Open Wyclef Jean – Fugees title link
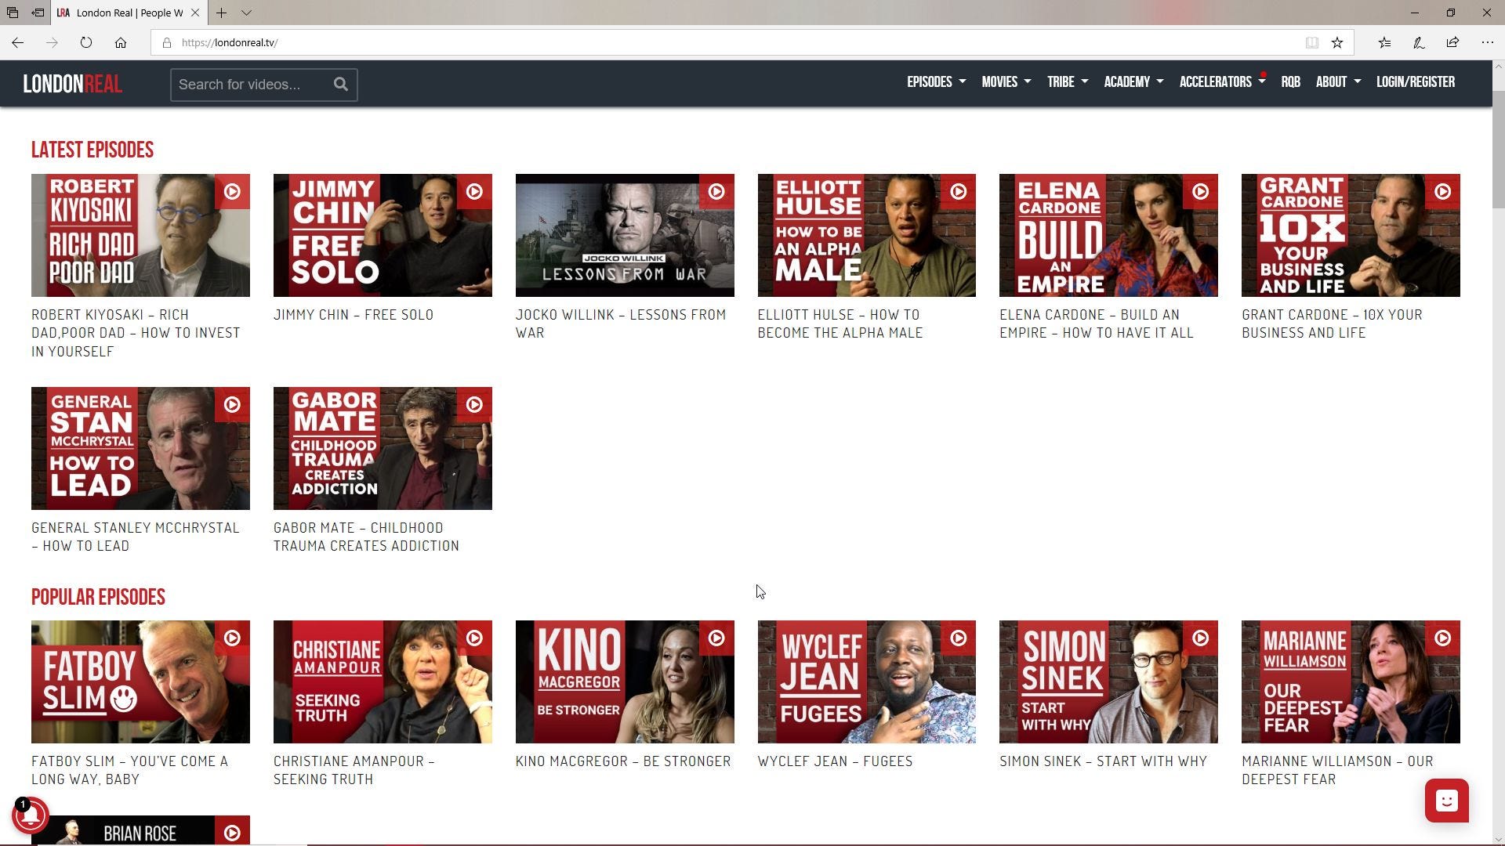 pyautogui.click(x=835, y=761)
